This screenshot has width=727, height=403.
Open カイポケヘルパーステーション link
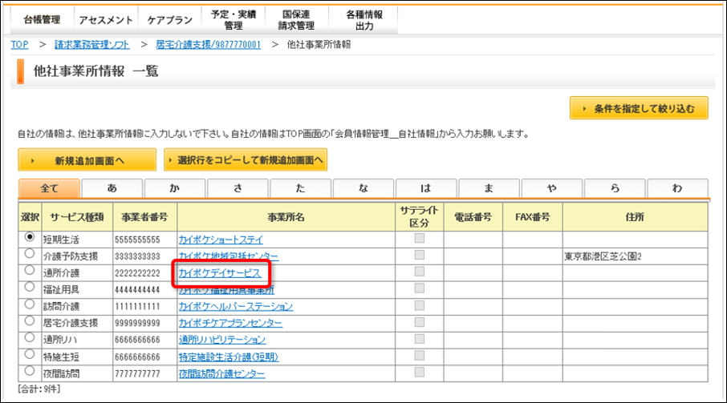(x=236, y=306)
